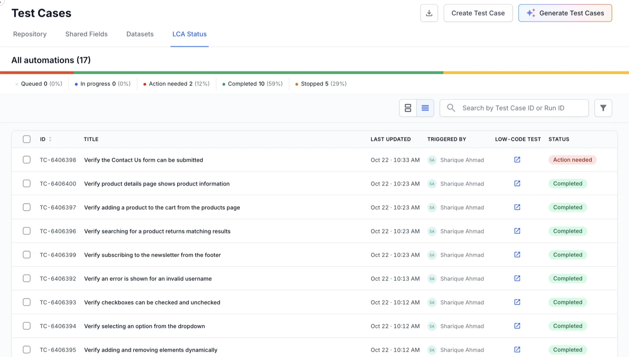
Task: Tick the checkbox for TC-6406399
Action: pos(26,255)
